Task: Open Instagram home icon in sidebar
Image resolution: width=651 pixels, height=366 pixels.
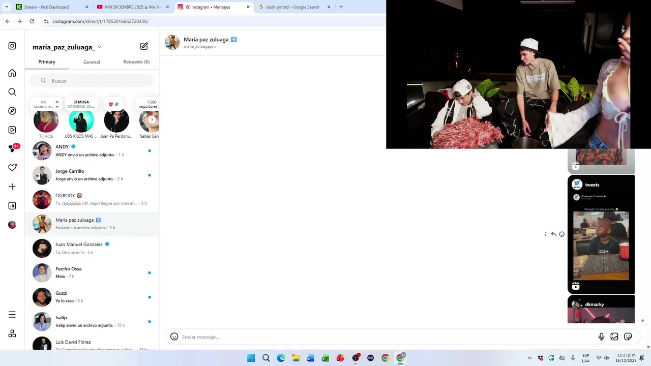Action: (x=12, y=73)
